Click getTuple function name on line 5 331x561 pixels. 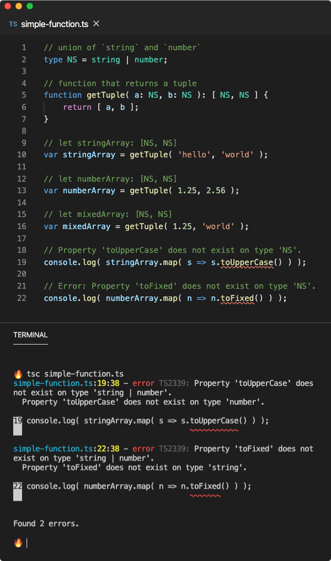106,95
